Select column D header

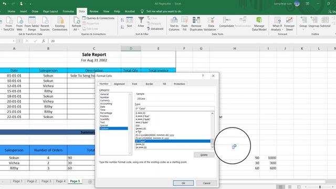[x=131, y=49]
